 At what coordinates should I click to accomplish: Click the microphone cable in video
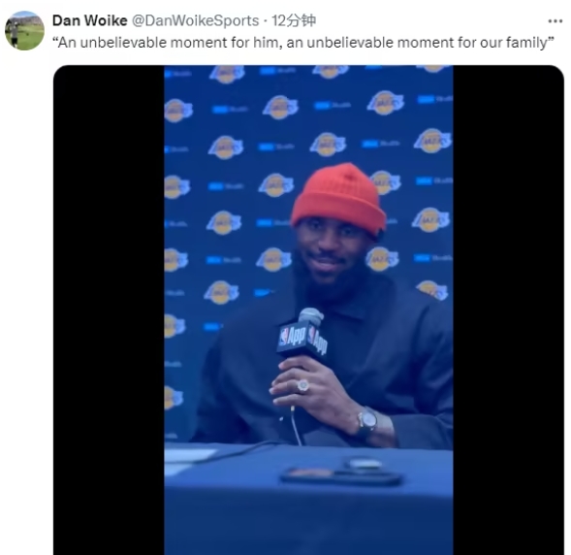(x=295, y=425)
